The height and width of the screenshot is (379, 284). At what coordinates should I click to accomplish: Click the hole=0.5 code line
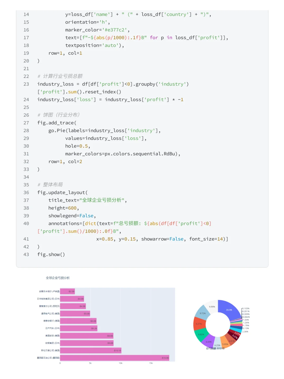78,146
